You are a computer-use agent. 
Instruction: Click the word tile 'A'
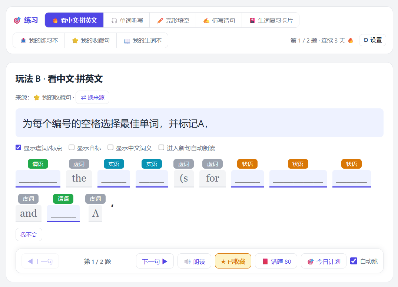coord(95,213)
